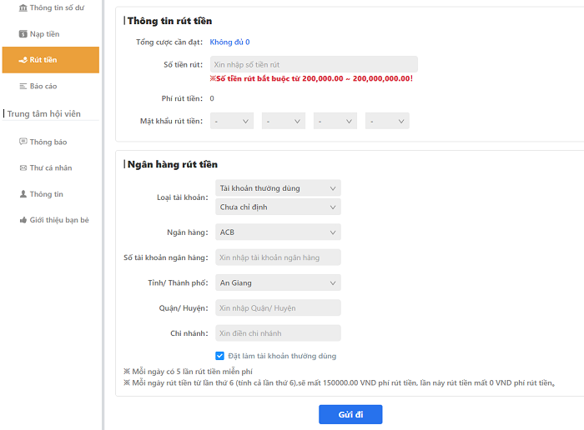This screenshot has height=430, width=584.
Task: Uncheck Đặt làm tài khoản thường dùng checkbox
Action: (x=220, y=356)
